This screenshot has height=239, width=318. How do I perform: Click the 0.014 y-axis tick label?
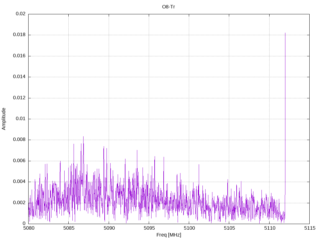[19, 77]
